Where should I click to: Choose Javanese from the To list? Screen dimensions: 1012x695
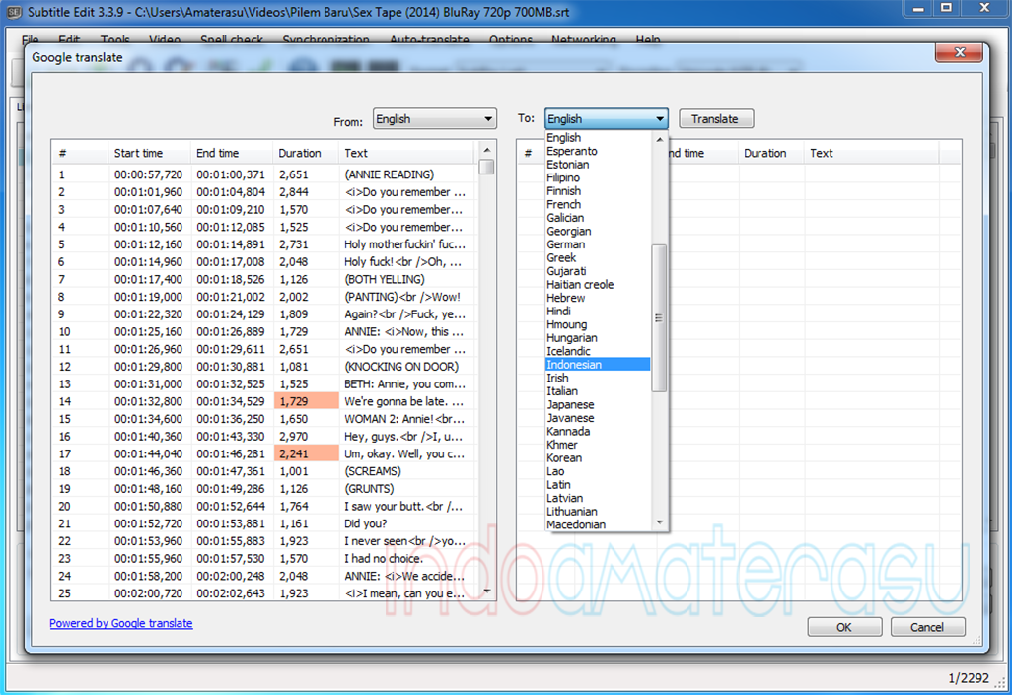pos(598,418)
